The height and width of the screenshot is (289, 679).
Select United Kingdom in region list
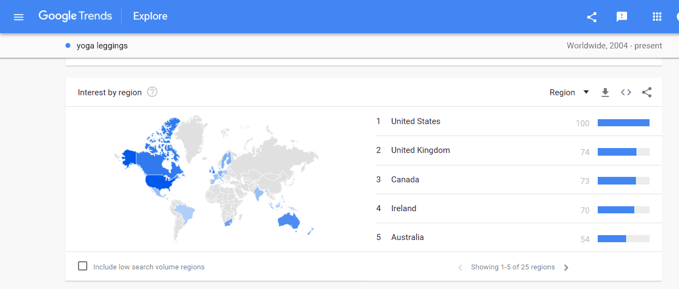pyautogui.click(x=420, y=150)
